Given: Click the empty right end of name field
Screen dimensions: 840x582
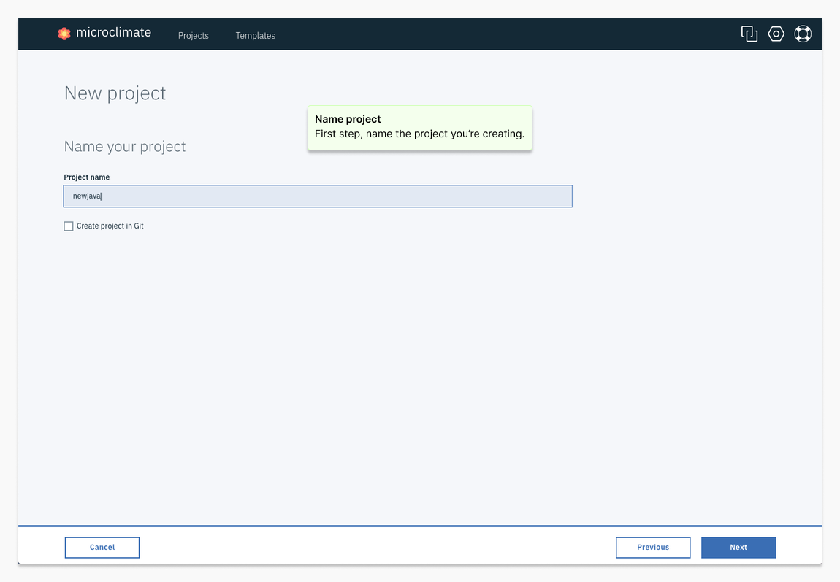Looking at the screenshot, I should [x=541, y=196].
